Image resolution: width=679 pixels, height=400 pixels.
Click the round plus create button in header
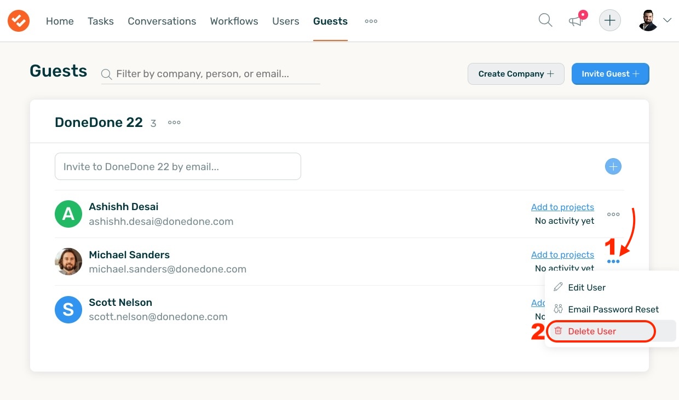[610, 21]
